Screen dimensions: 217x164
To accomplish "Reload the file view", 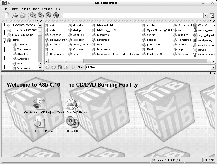I will click(66, 67).
